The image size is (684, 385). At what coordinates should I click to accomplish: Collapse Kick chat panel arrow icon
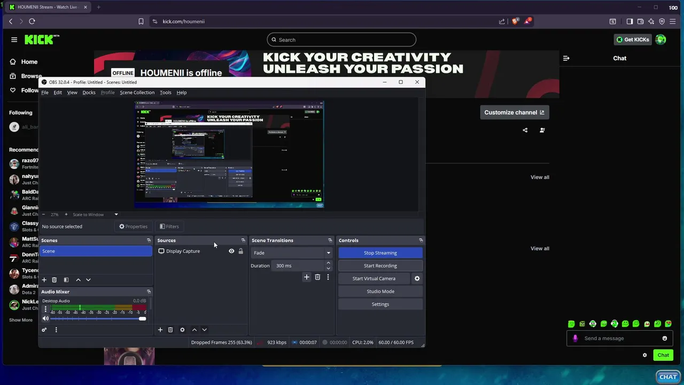(x=566, y=58)
